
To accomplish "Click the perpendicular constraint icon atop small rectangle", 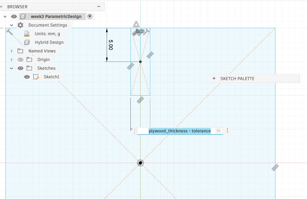I will point(146,32).
